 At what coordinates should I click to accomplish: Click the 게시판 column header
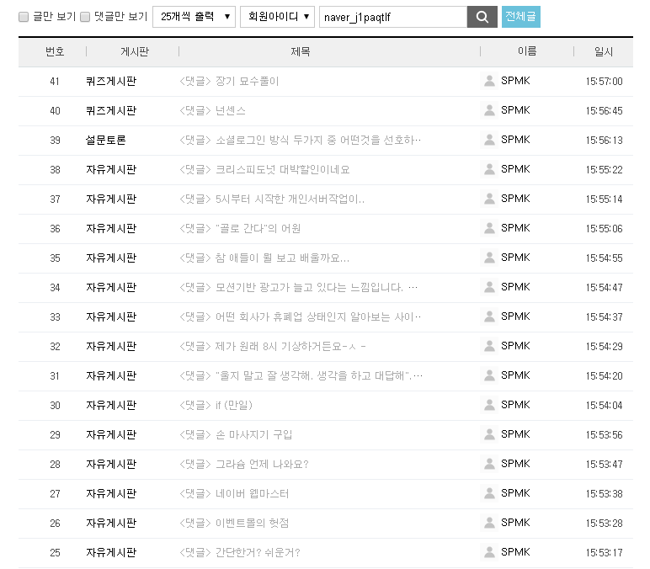[135, 51]
